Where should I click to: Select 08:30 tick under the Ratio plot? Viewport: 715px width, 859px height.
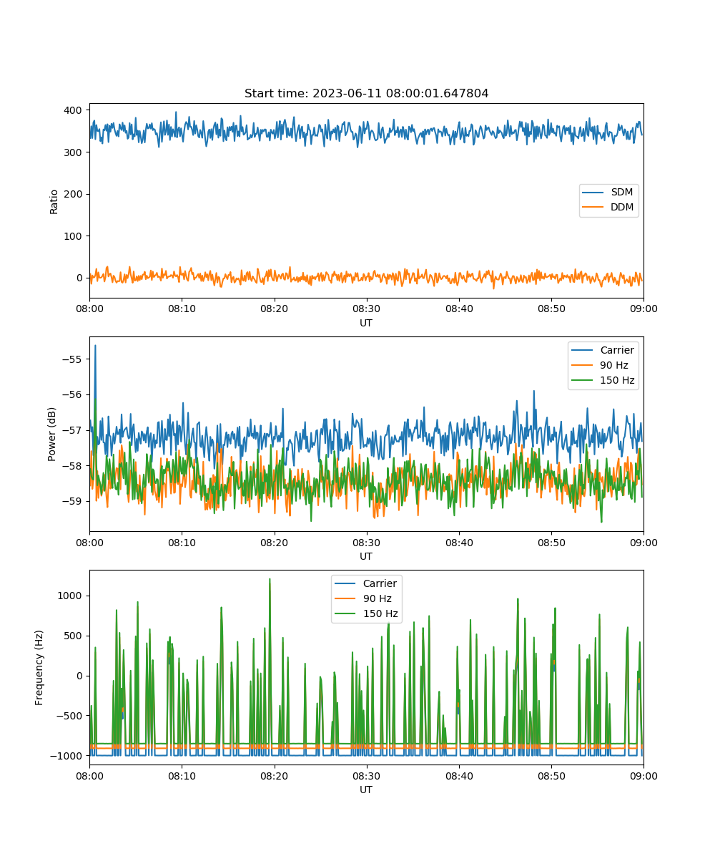pos(367,309)
